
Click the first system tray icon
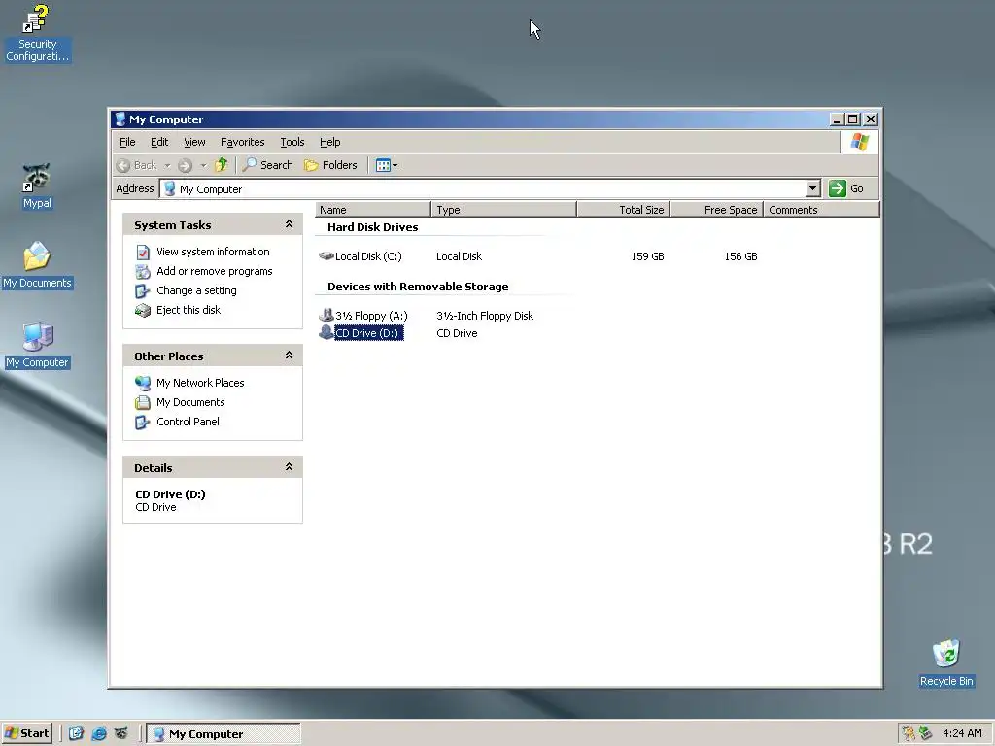pyautogui.click(x=909, y=733)
